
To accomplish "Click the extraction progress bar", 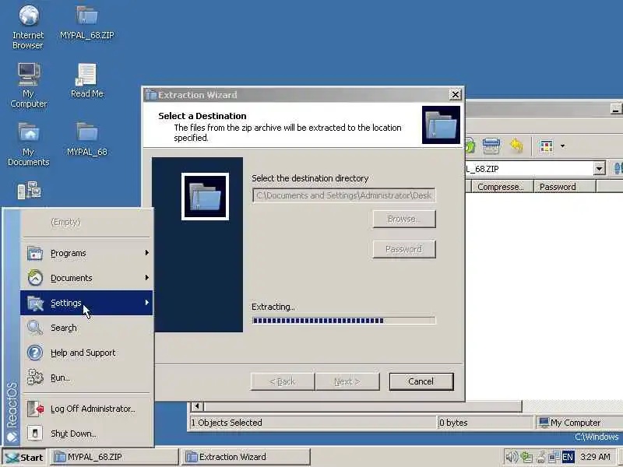I will click(x=343, y=320).
